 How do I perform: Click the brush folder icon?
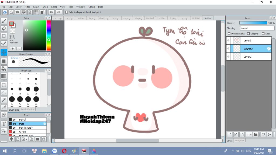(37, 139)
